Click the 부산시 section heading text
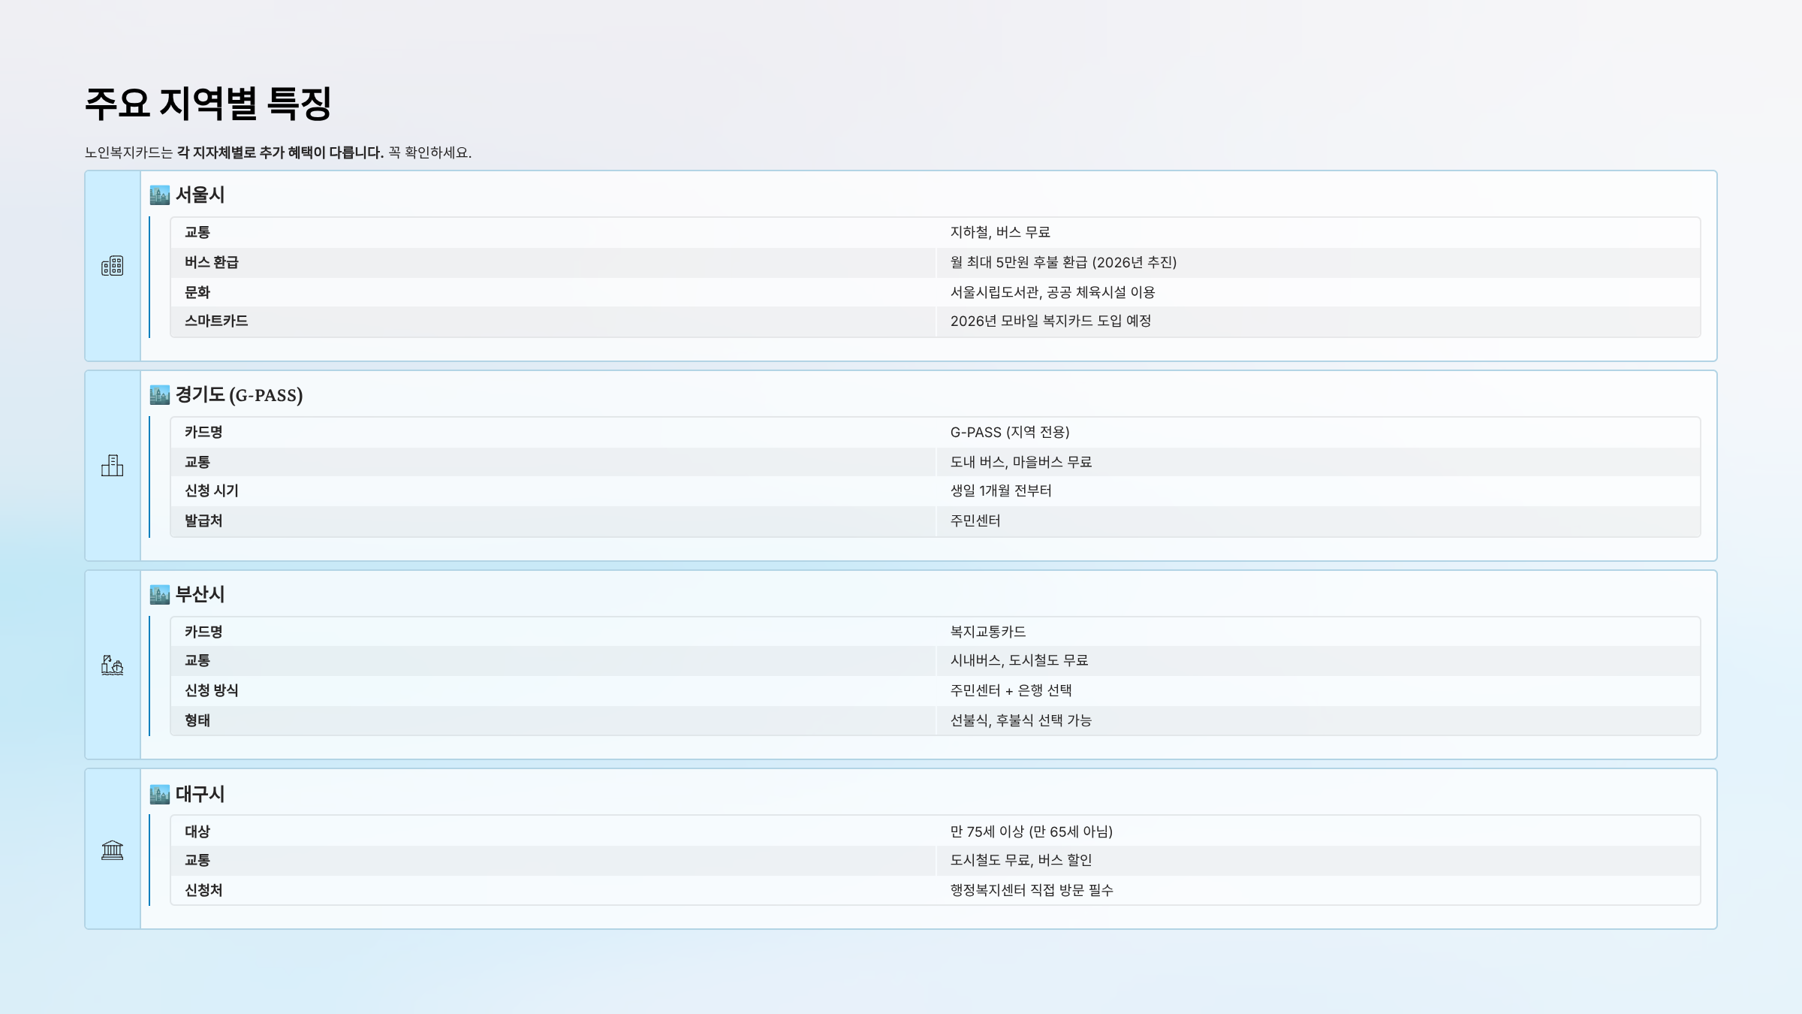Image resolution: width=1802 pixels, height=1014 pixels. tap(200, 595)
